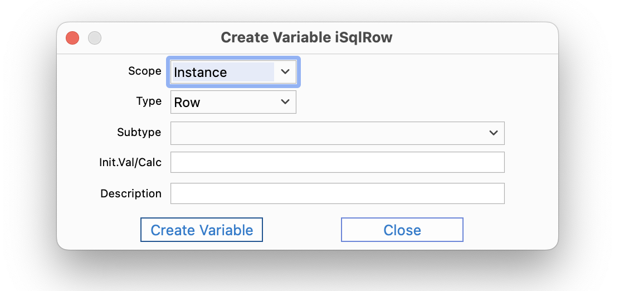The width and height of the screenshot is (624, 291).
Task: Click the Subtype label
Action: click(139, 132)
